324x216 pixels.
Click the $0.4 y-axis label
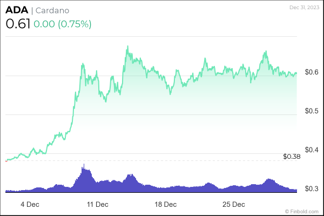[312, 150]
